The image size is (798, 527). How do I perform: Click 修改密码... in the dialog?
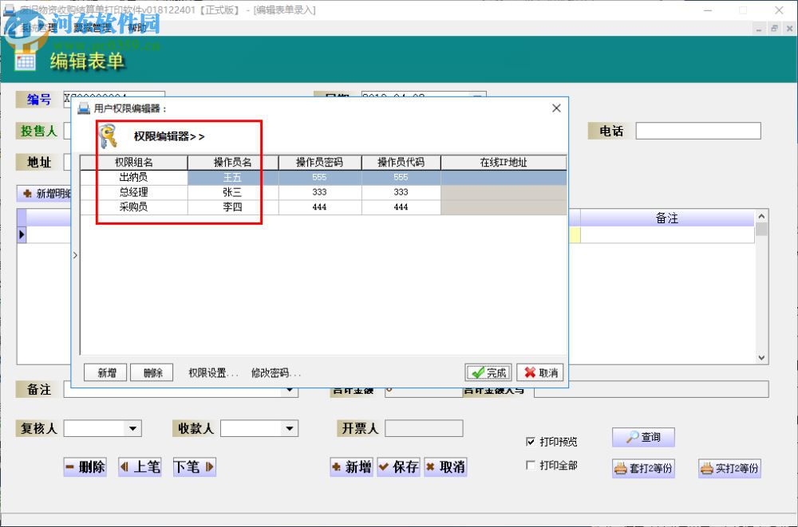(x=276, y=372)
